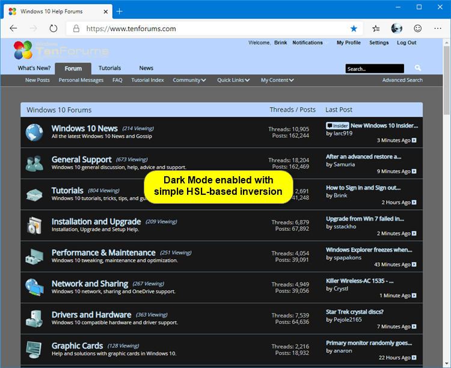The height and width of the screenshot is (368, 451).
Task: Open 'New Windows 10 Insider...' last post
Action: coord(384,126)
